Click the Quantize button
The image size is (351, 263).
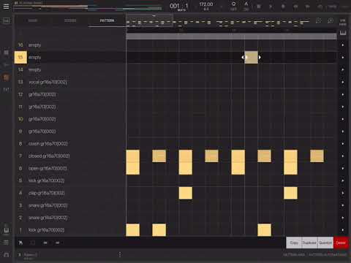pyautogui.click(x=325, y=243)
